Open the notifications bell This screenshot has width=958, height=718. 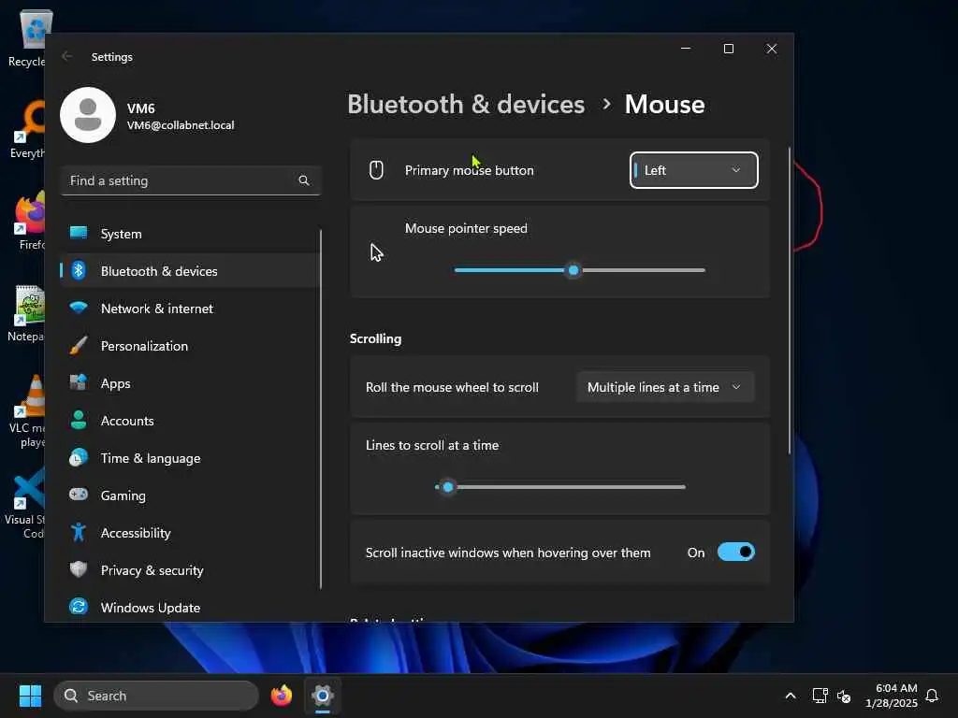pos(932,696)
